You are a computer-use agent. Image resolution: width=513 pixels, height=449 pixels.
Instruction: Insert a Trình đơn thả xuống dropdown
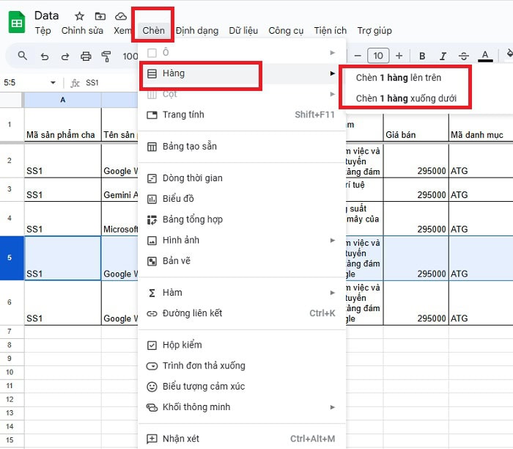pyautogui.click(x=242, y=366)
